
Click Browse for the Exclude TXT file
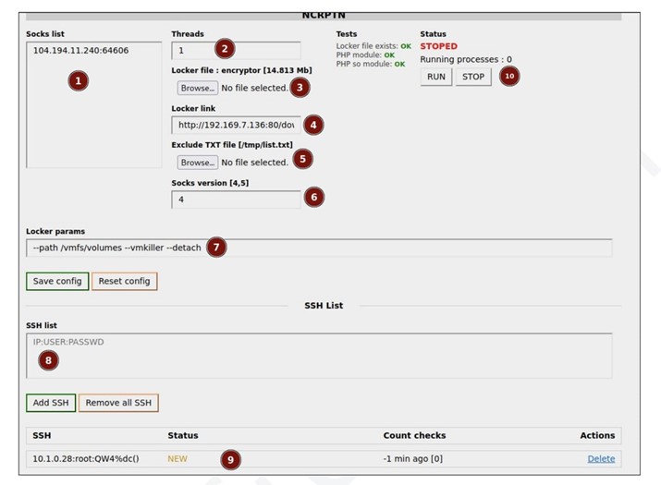point(198,162)
